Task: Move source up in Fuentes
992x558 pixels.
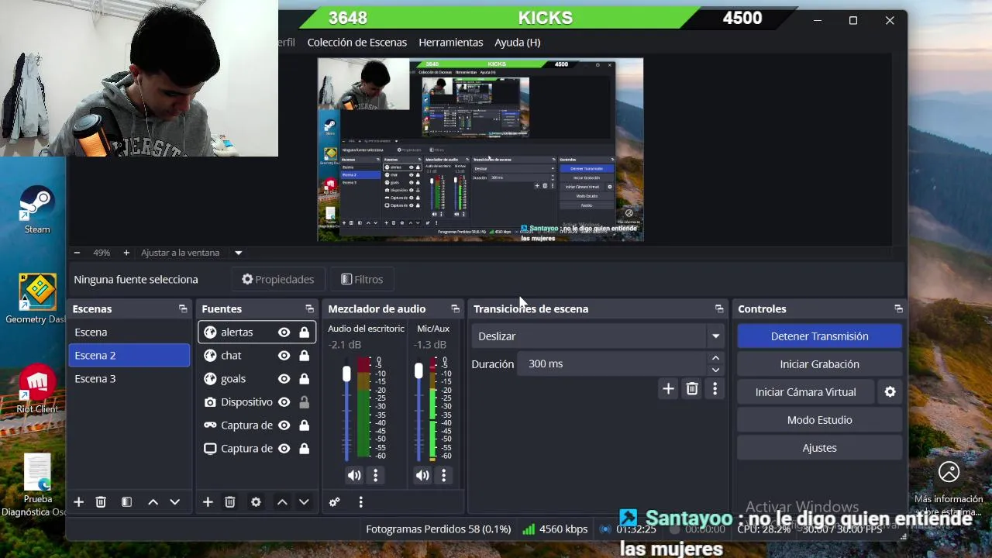Action: (x=282, y=502)
